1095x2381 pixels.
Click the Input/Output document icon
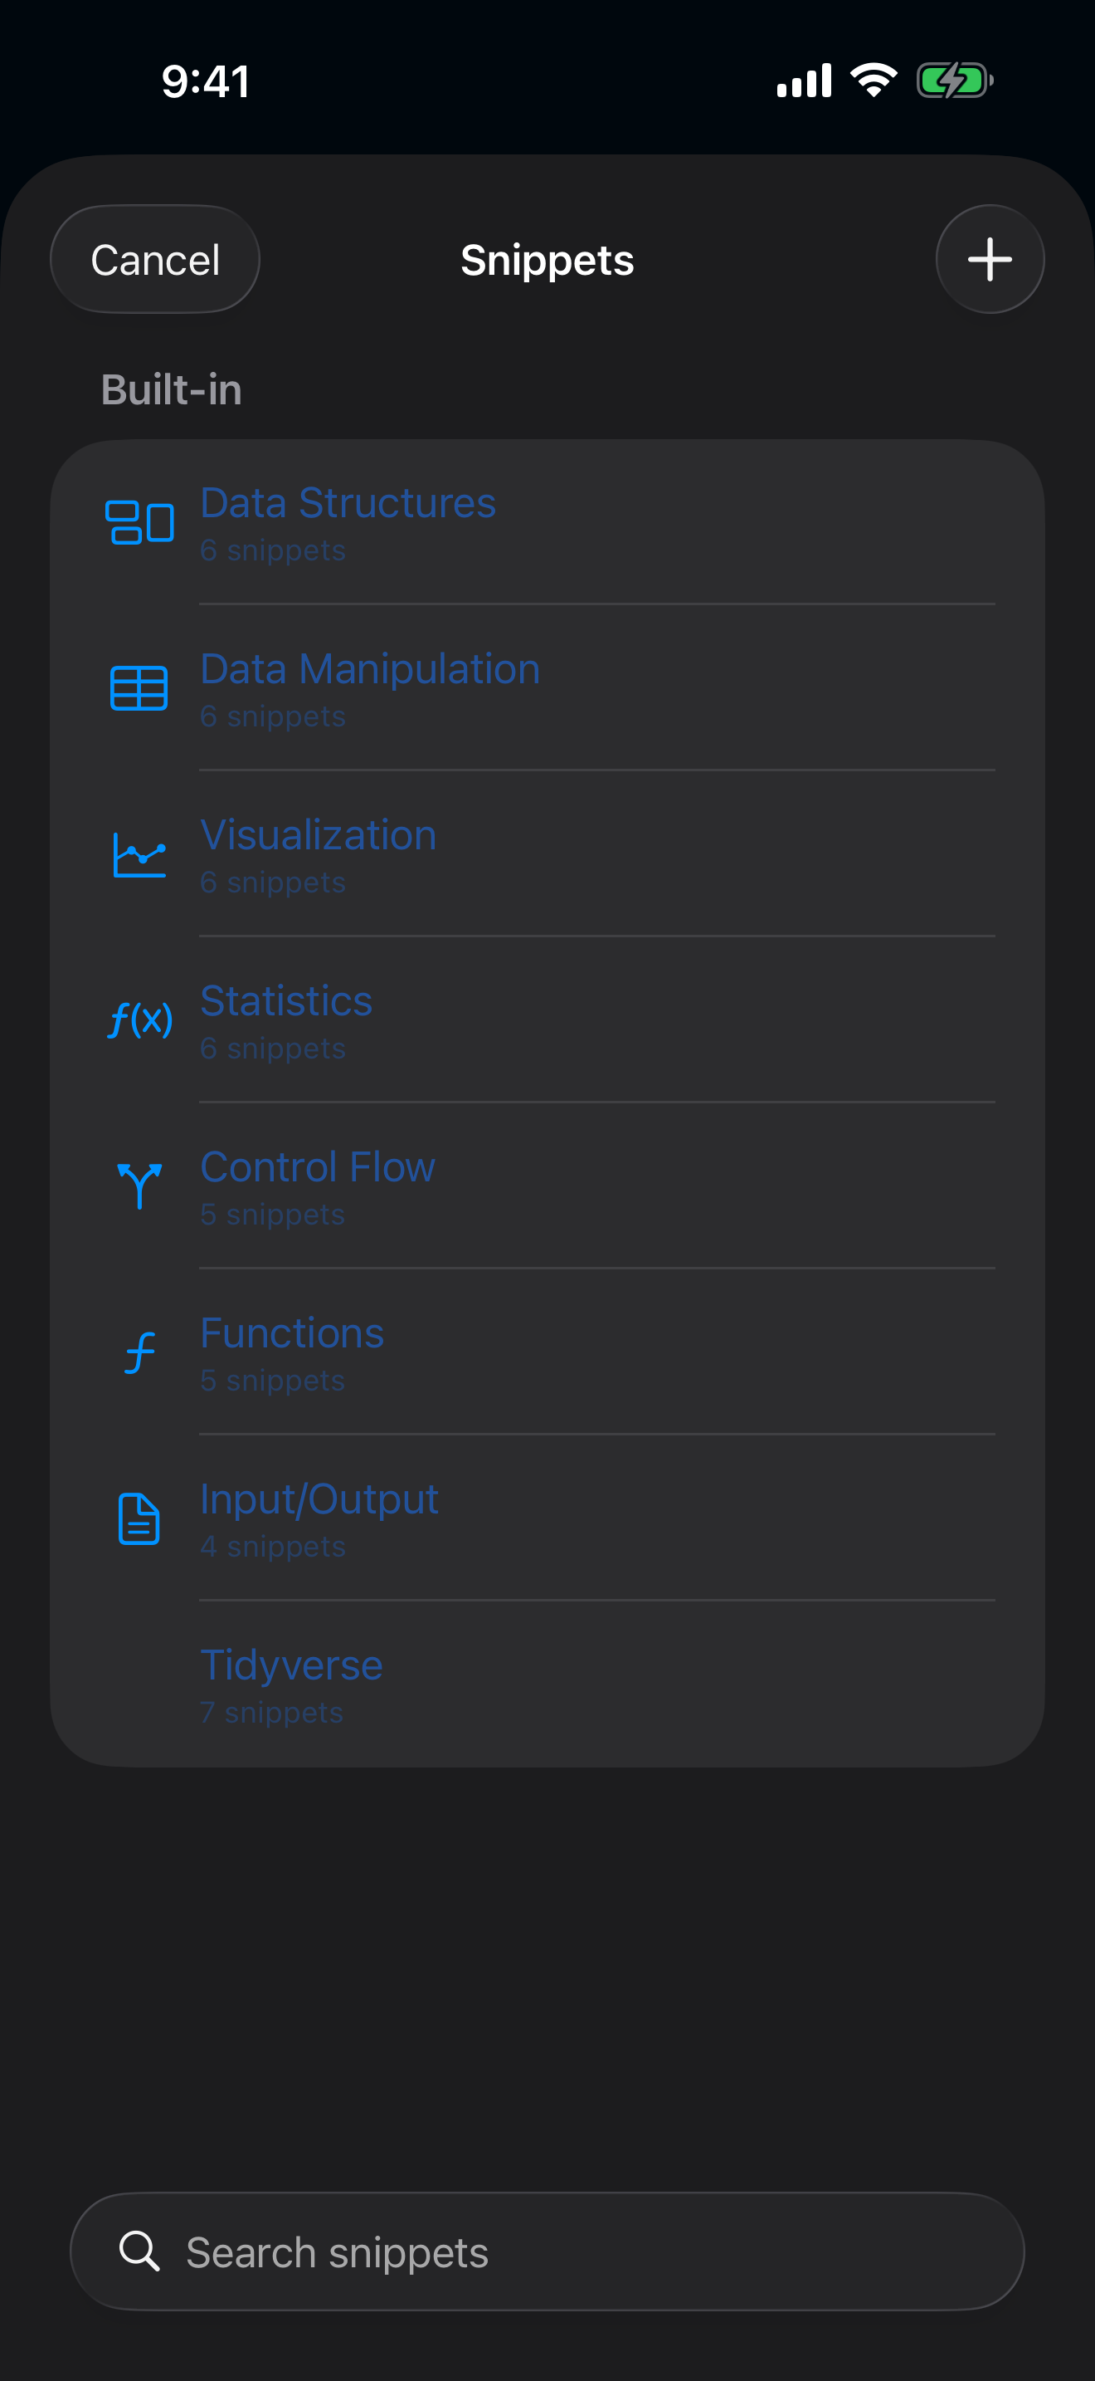point(139,1518)
